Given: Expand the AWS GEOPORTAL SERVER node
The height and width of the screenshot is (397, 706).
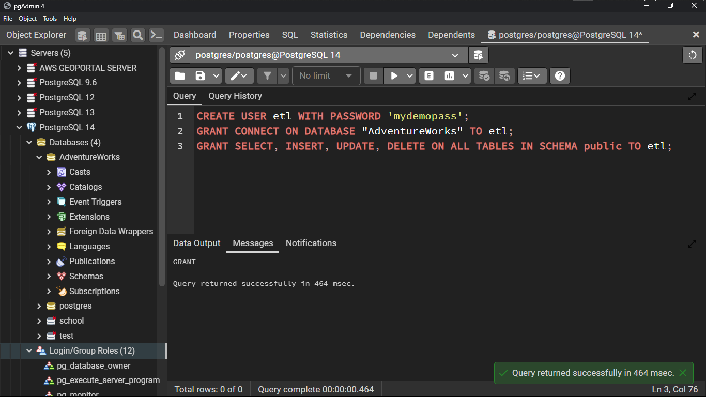Looking at the screenshot, I should 19,68.
